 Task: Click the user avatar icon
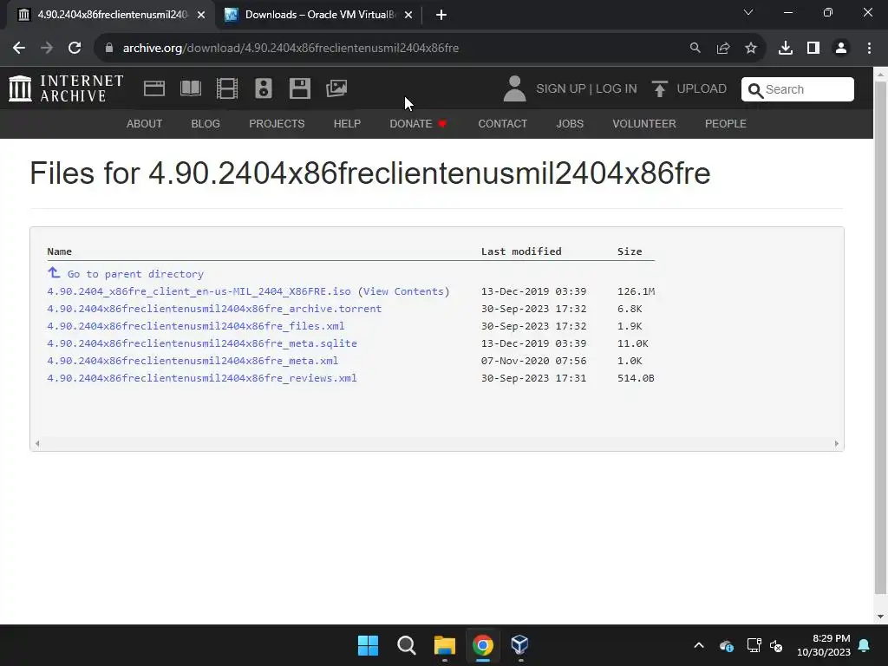pos(515,88)
